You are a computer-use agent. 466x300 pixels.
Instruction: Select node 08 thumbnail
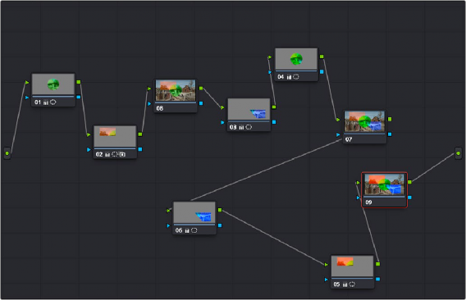click(176, 91)
